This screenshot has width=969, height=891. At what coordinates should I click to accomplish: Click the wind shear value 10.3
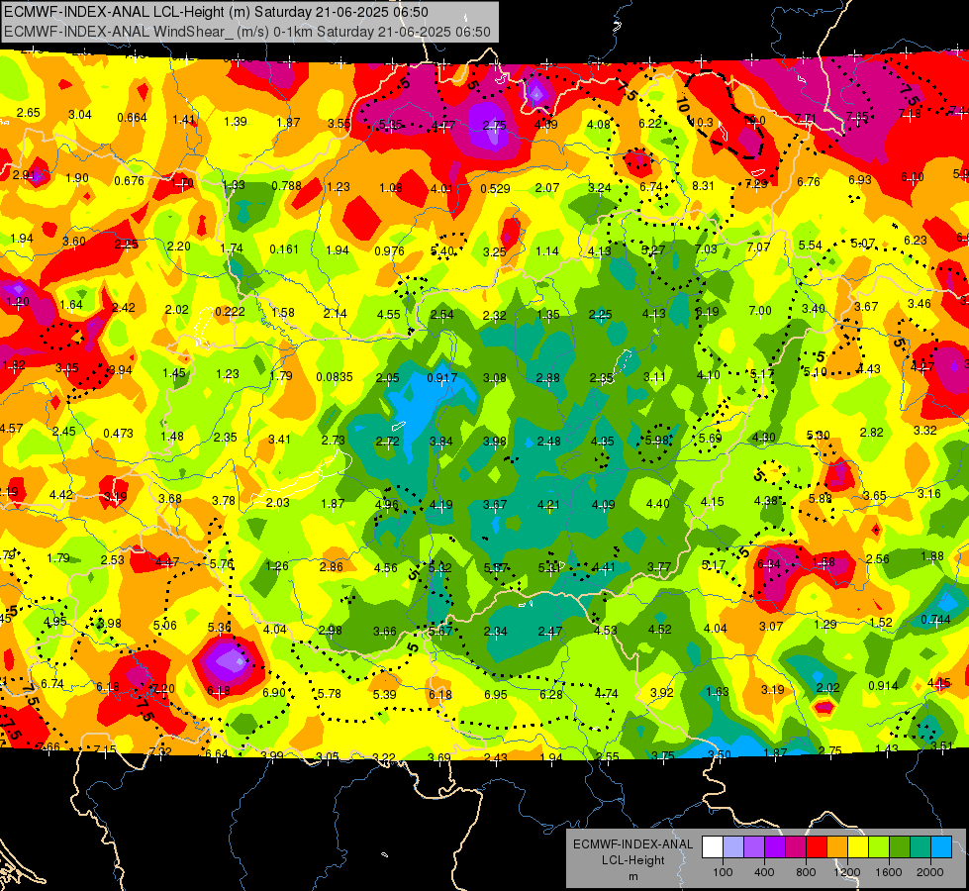click(701, 123)
